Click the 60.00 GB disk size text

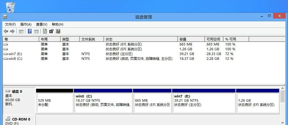click(12, 100)
